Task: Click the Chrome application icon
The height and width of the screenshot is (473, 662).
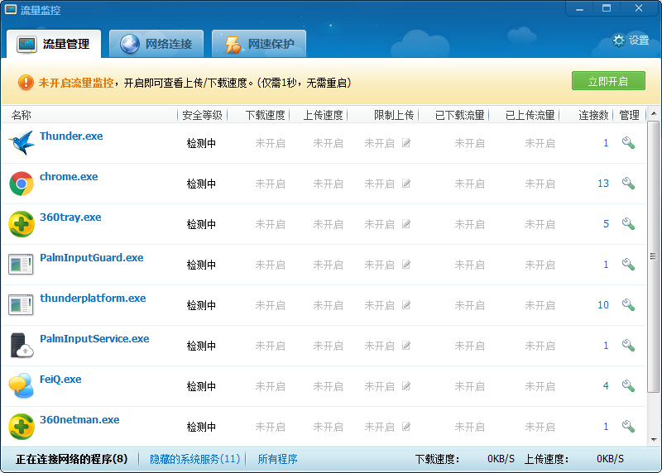Action: click(x=21, y=184)
